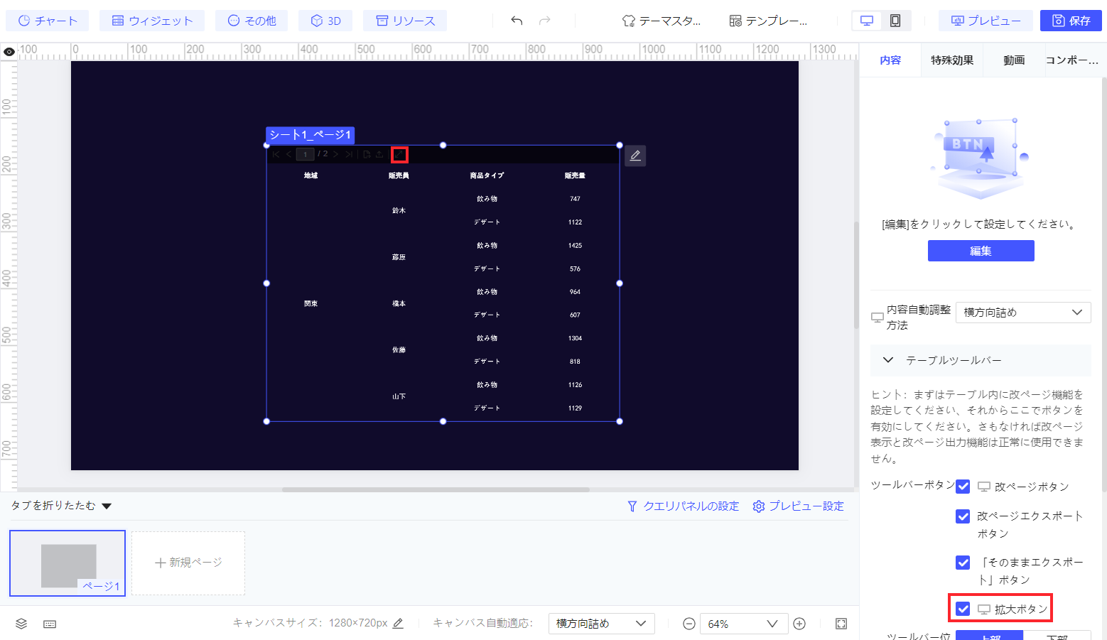
Task: Open the プレビュー設定 link
Action: point(798,506)
